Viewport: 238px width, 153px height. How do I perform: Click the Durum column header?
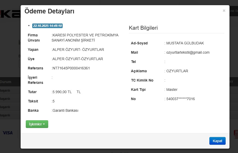point(6,82)
